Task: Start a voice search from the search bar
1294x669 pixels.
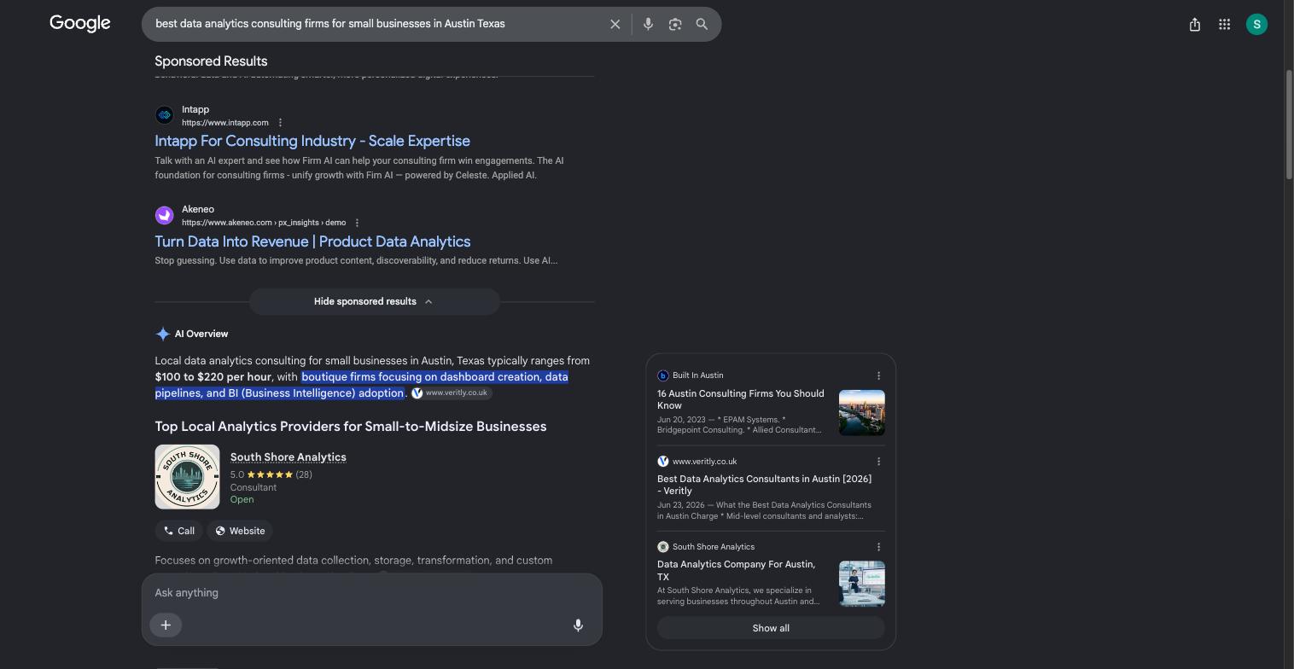Action: [x=648, y=24]
